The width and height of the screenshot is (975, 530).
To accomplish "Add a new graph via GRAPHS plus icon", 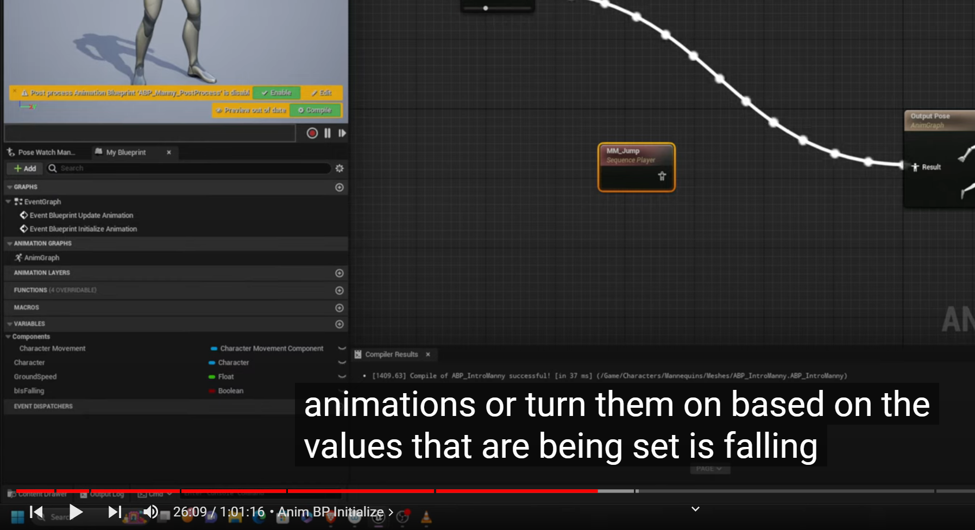I will tap(339, 187).
